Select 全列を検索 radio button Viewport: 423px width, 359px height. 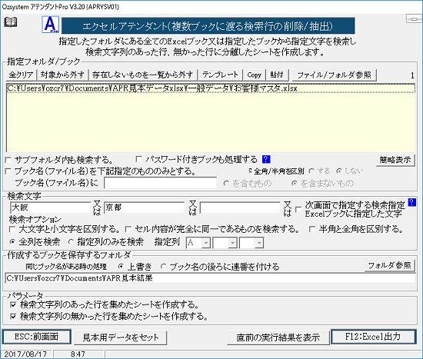click(x=12, y=242)
